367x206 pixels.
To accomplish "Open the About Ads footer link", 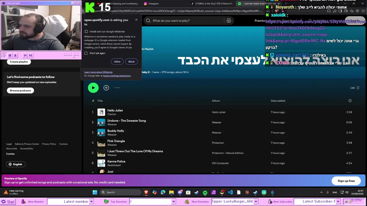I will 11,148.
